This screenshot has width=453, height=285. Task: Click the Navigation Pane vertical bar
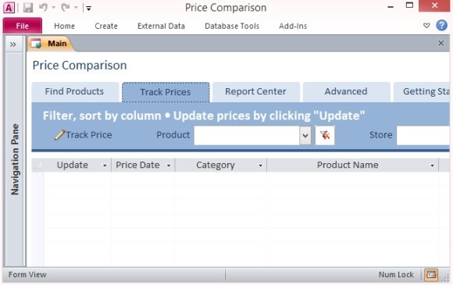[14, 159]
